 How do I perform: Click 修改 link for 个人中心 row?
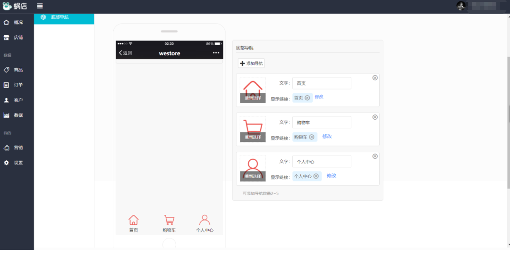331,175
